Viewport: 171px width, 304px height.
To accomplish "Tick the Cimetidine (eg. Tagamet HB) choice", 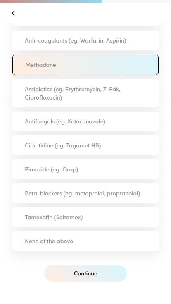I will [x=85, y=145].
